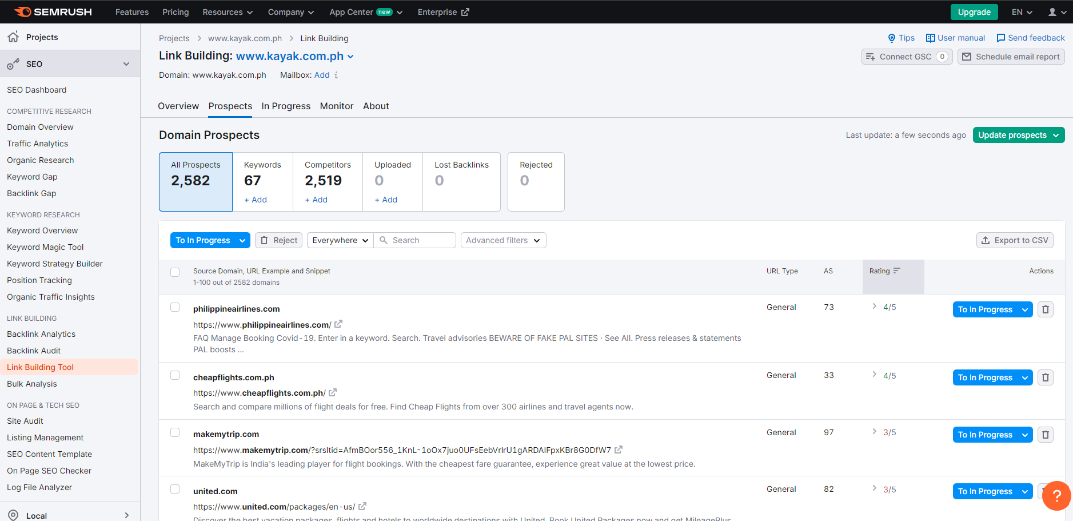The image size is (1073, 521).
Task: Select the Lost Backlinks prospects tab
Action: tap(461, 182)
